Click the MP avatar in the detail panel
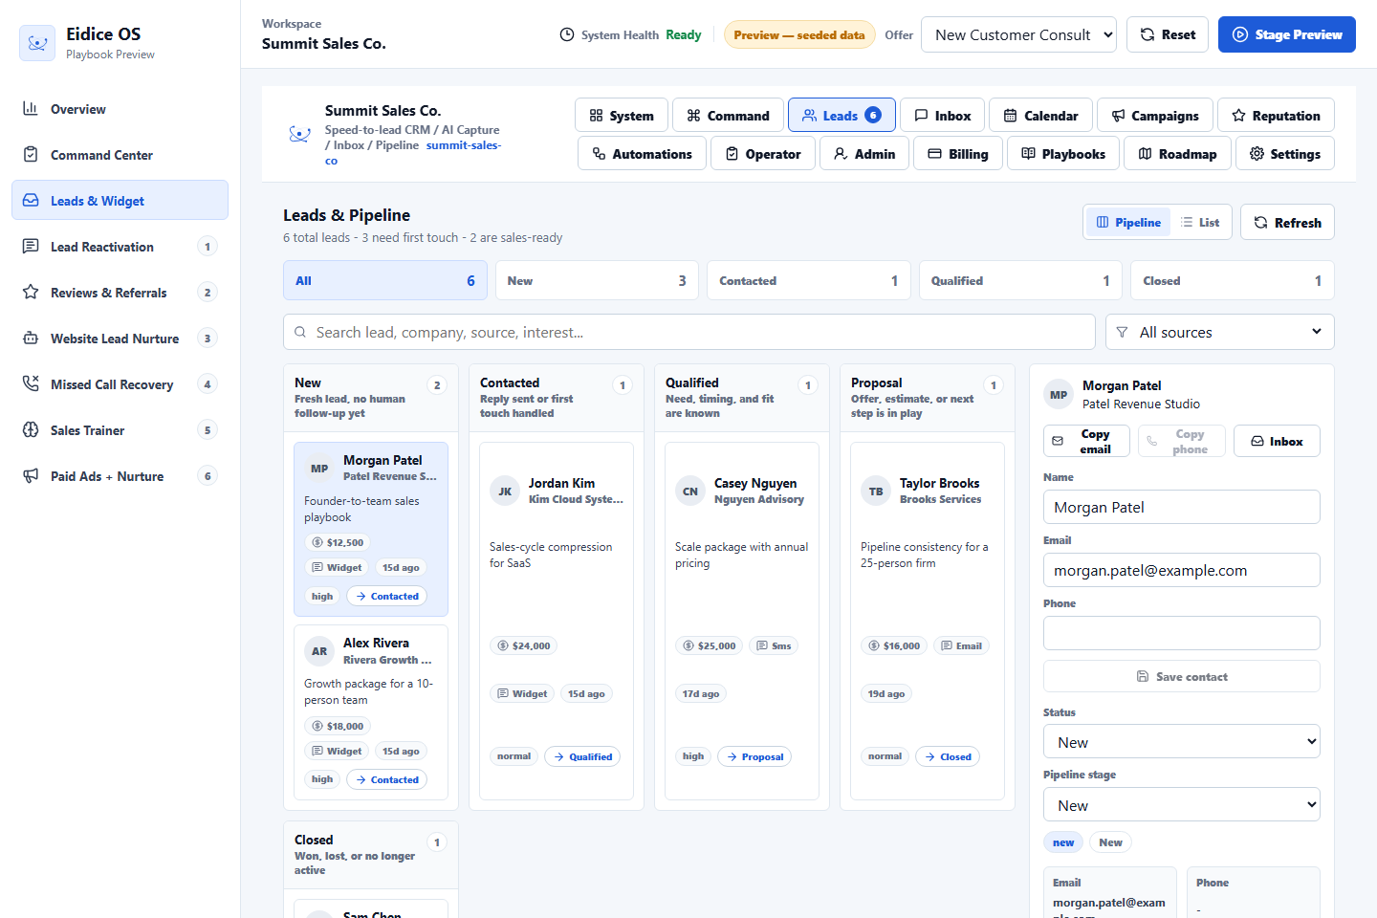The image size is (1377, 918). tap(1059, 394)
